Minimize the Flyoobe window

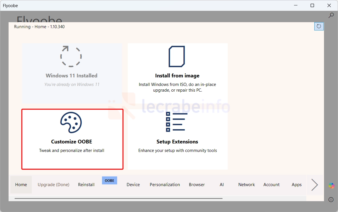point(296,5)
